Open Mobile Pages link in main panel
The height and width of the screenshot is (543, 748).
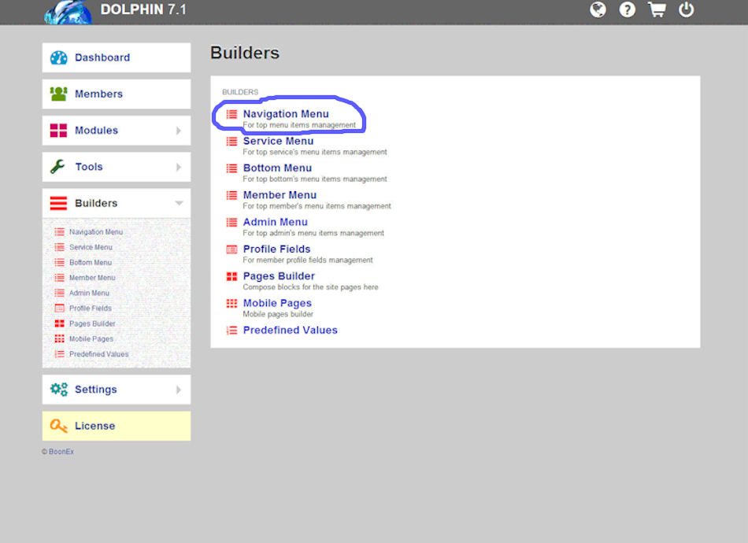click(x=277, y=303)
